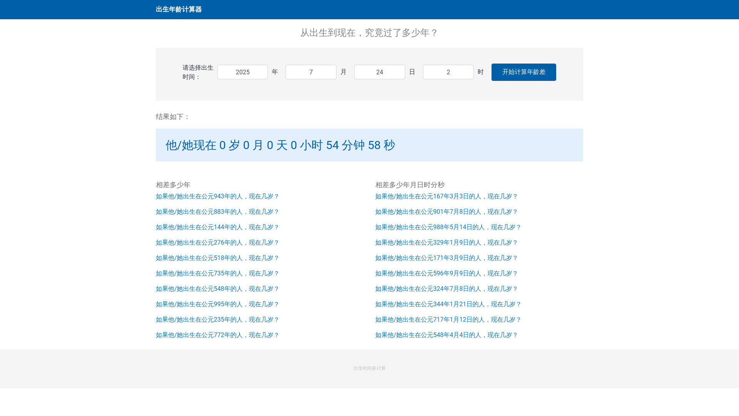Open the month field showing 7
The width and height of the screenshot is (739, 416).
(x=311, y=72)
